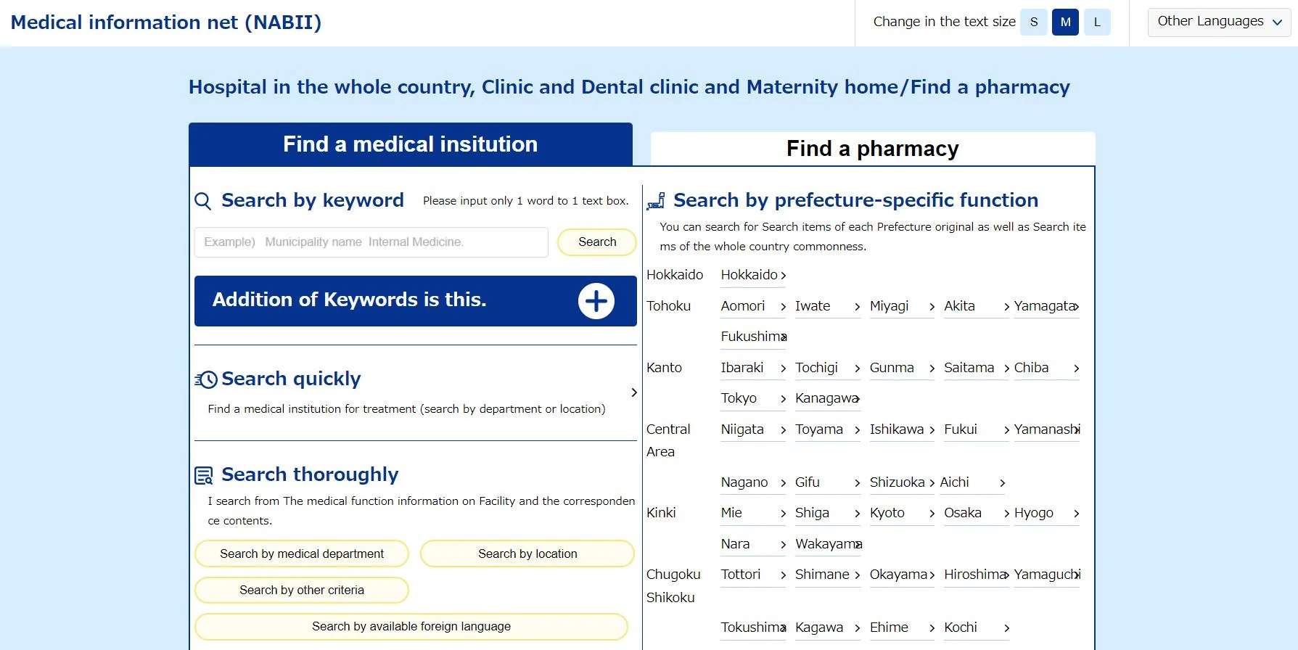Click the plus icon to add keywords

[596, 301]
